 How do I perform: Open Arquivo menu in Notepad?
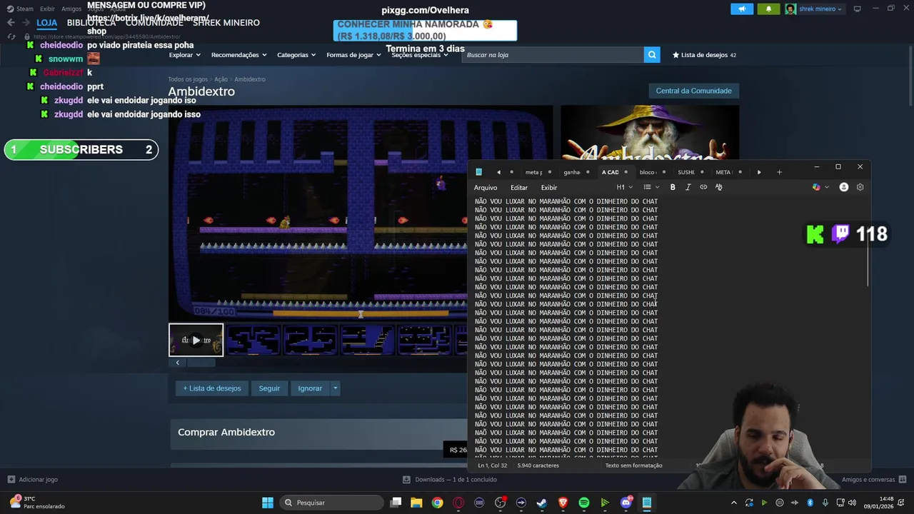click(x=486, y=188)
